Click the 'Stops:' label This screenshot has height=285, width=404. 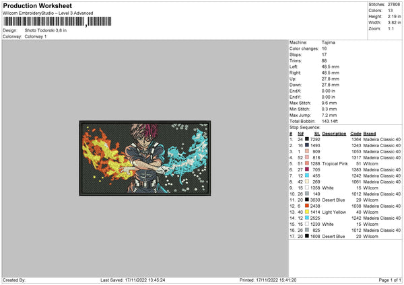click(296, 54)
